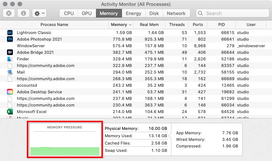Select the Adobe Bridge 2021 name
Screen dimensions: 272x161
[x=35, y=52]
